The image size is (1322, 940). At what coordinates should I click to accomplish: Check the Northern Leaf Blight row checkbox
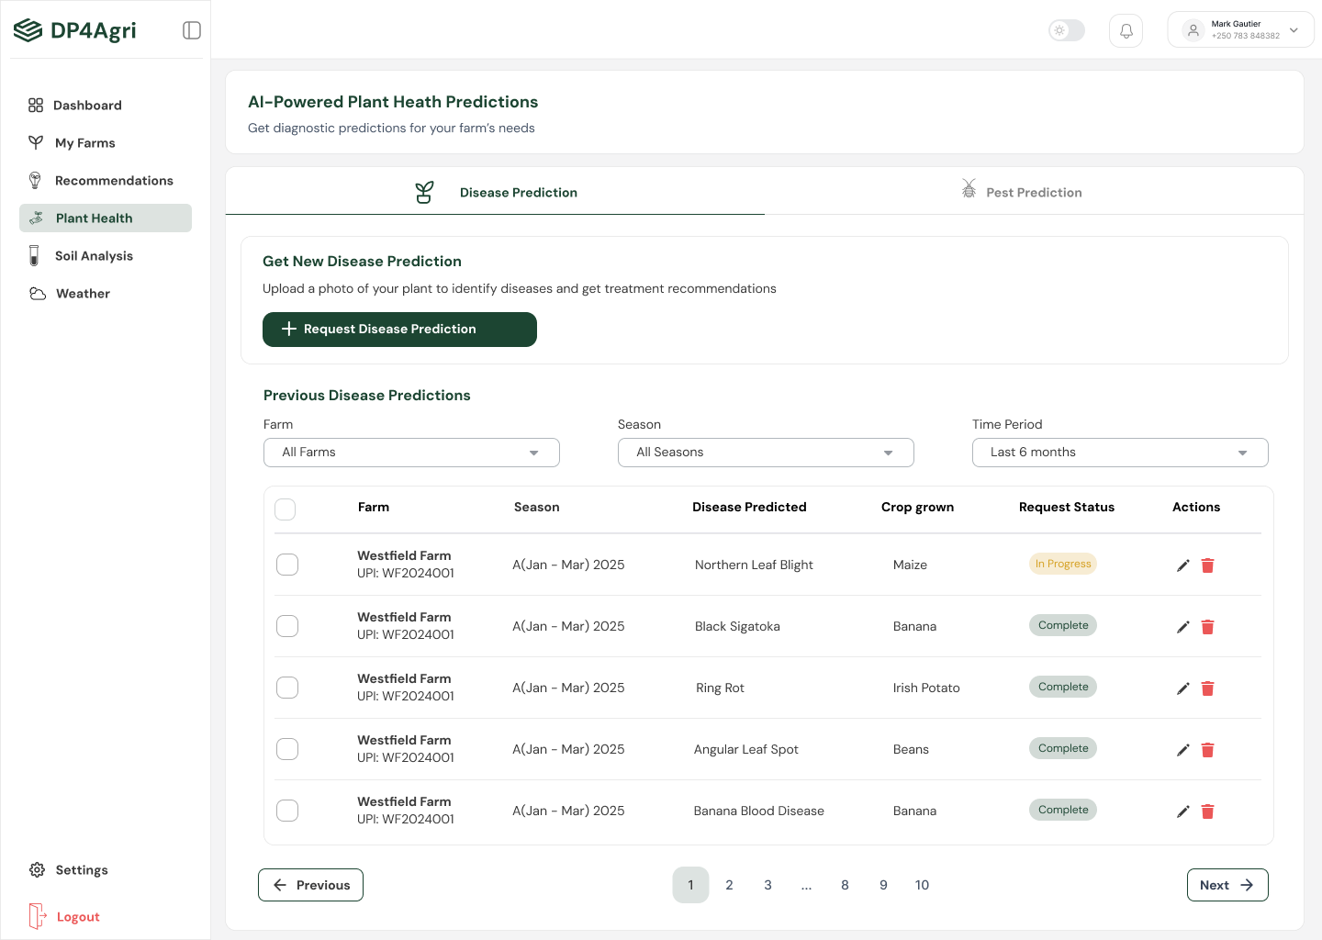pyautogui.click(x=287, y=565)
